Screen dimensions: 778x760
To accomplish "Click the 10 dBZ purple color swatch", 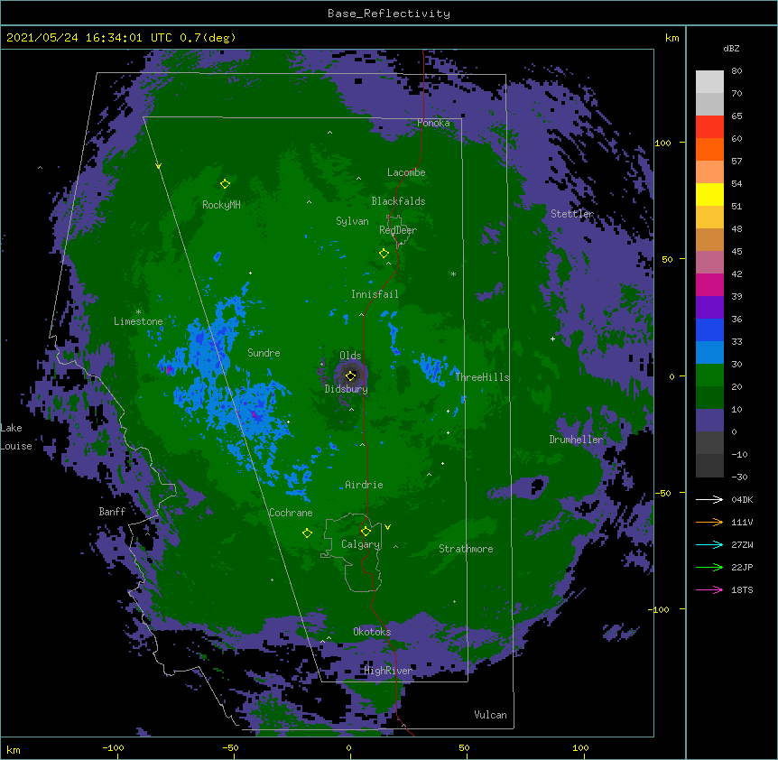I will pos(709,421).
